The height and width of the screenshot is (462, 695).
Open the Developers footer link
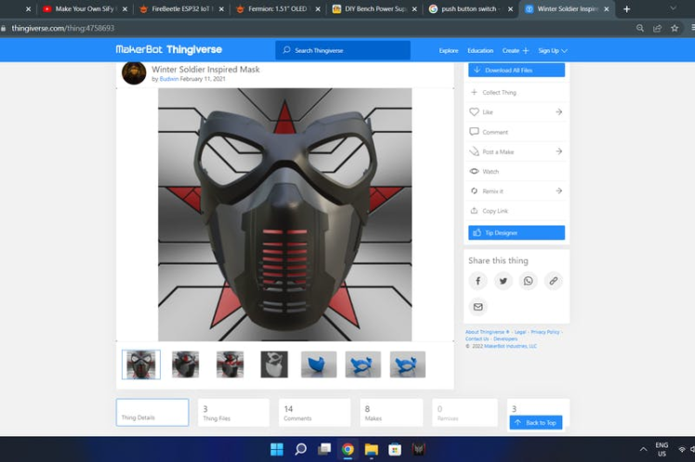(505, 339)
